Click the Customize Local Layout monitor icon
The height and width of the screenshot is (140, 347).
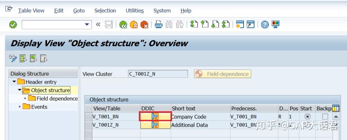coord(275,25)
